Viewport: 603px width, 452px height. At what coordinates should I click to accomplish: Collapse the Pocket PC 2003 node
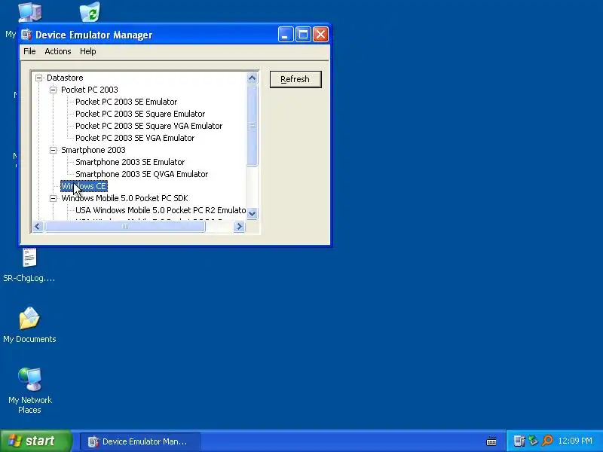pos(54,90)
